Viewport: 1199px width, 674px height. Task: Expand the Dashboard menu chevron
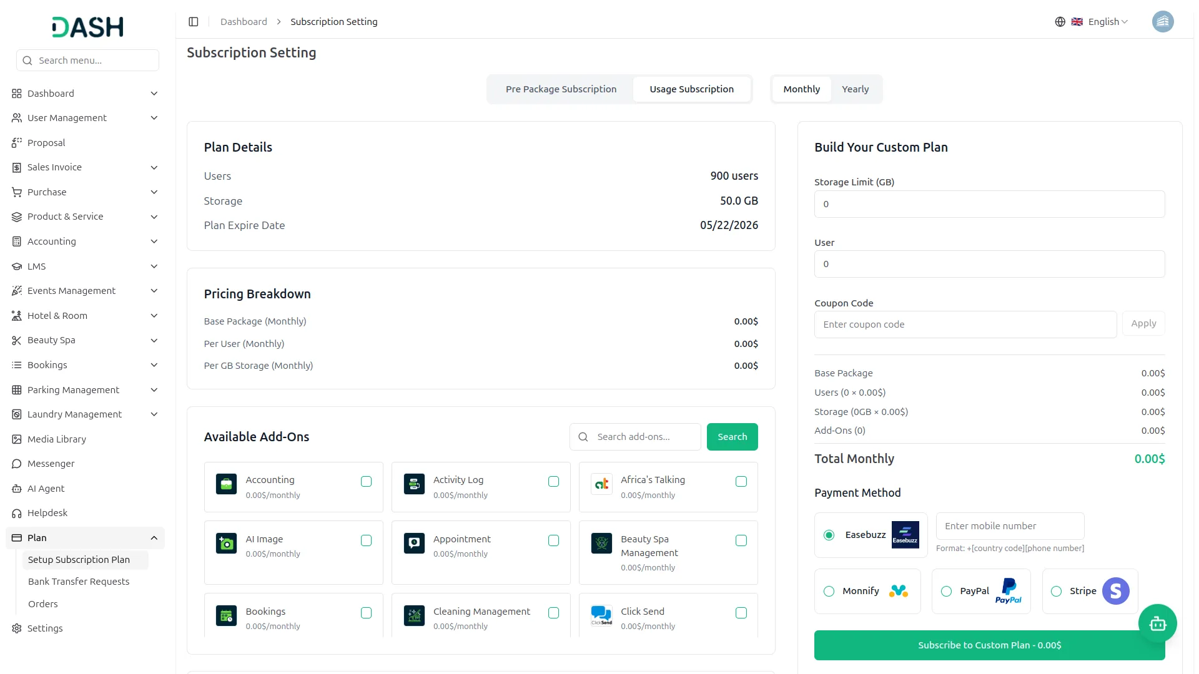coord(154,94)
